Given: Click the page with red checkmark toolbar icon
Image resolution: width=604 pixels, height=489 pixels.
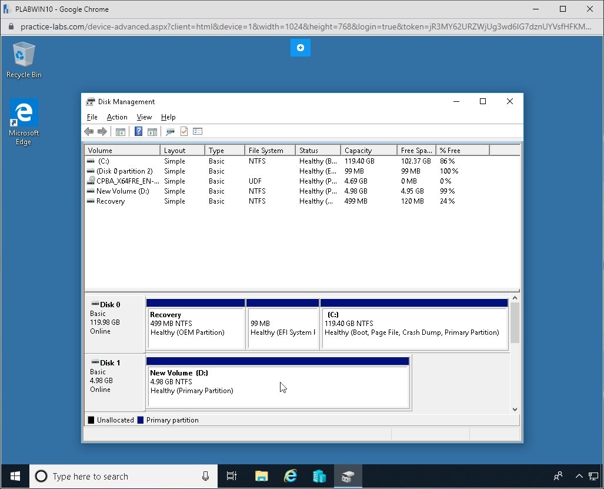Looking at the screenshot, I should click(183, 132).
